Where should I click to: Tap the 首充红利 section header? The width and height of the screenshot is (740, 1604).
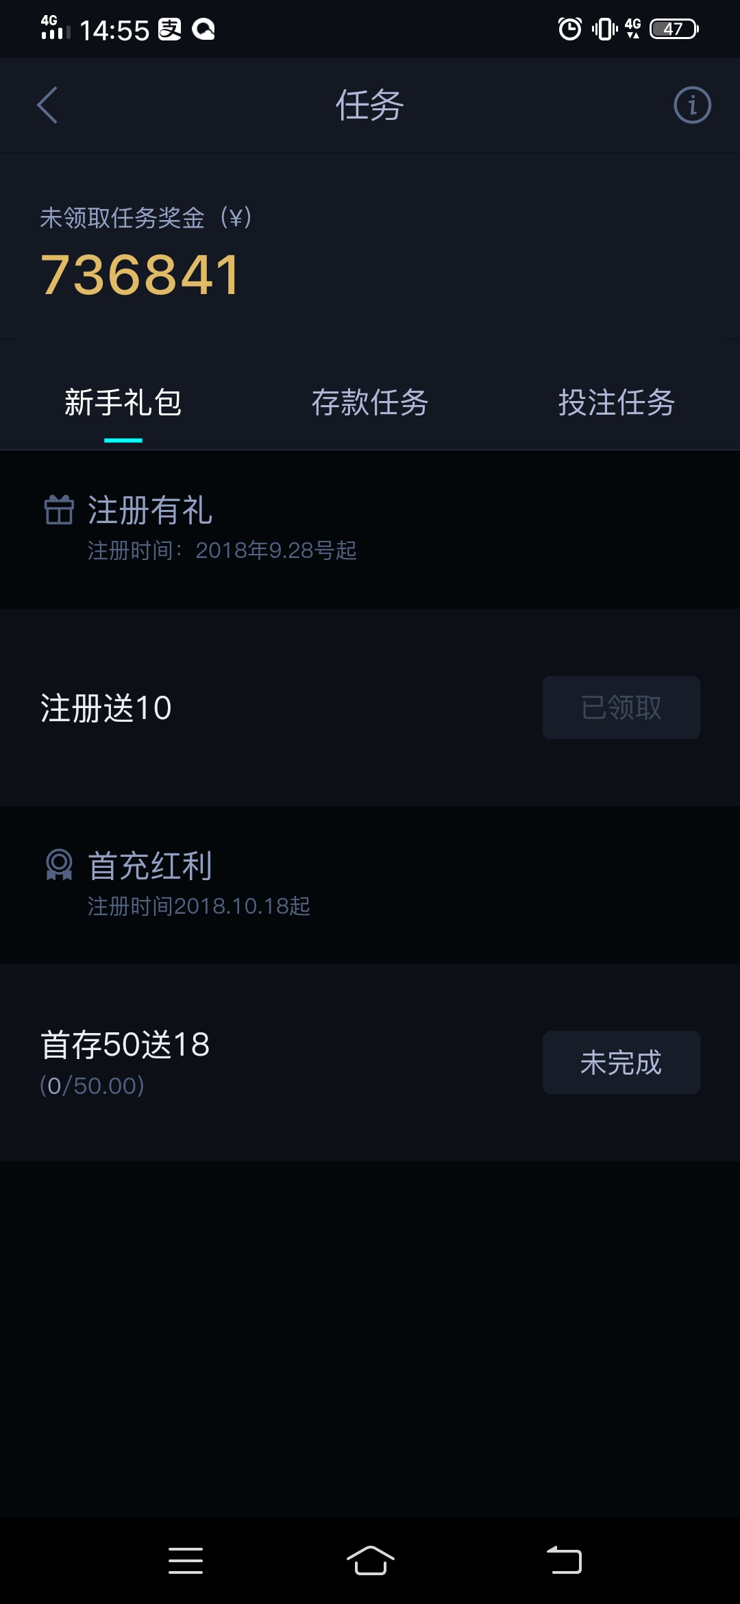pos(150,866)
